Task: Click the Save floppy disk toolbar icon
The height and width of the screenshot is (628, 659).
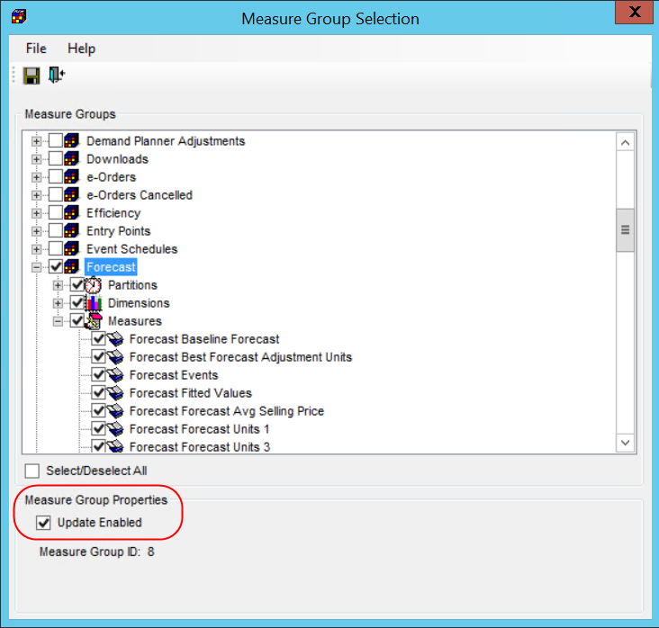Action: (x=32, y=76)
